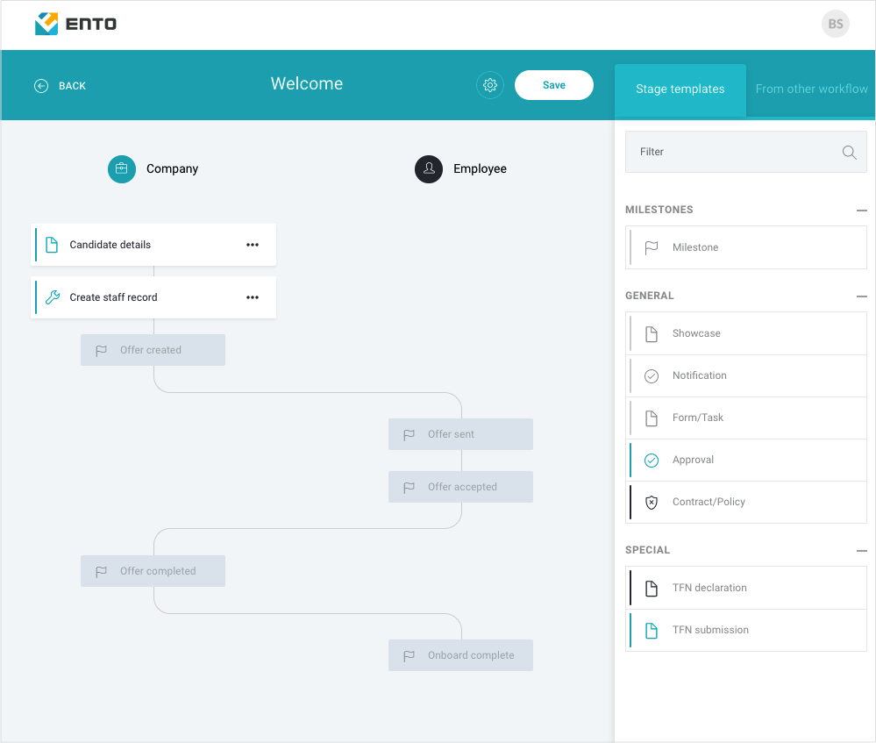Click the wrench icon on Create staff record
The image size is (876, 743).
[53, 297]
